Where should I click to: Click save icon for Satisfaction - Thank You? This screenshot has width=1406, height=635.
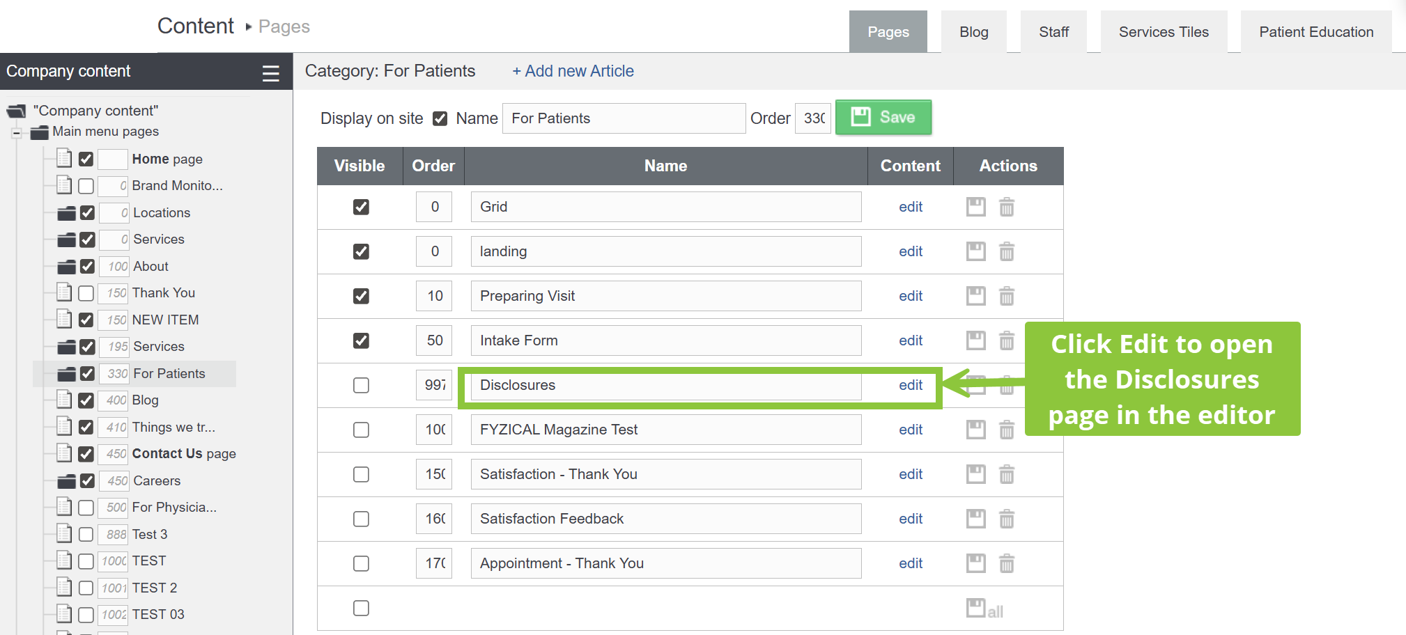click(x=976, y=474)
